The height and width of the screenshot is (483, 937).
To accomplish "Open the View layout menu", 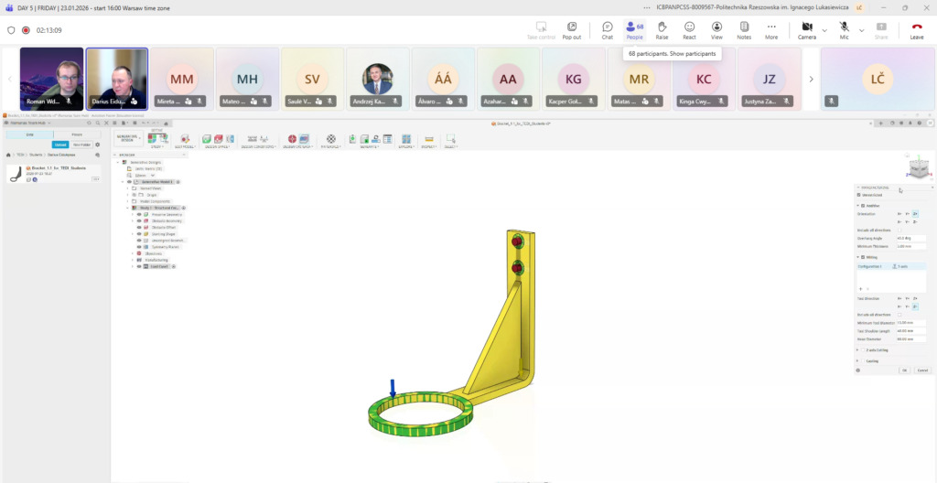I will 716,29.
